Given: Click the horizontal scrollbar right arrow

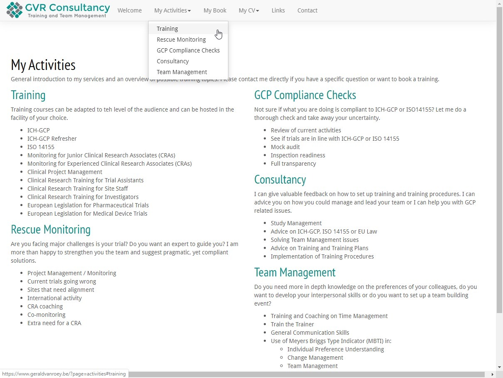Looking at the screenshot, I should tap(493, 375).
